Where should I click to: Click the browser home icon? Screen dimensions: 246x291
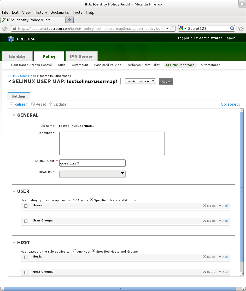(241, 28)
